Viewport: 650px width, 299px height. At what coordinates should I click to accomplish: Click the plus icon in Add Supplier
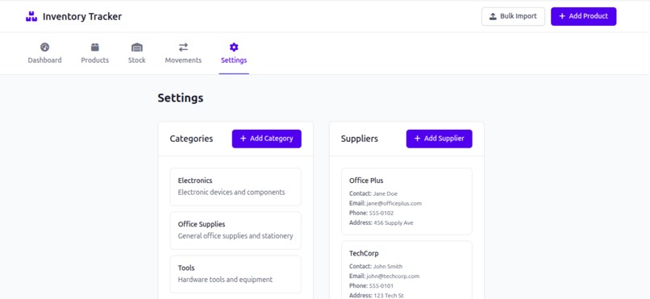418,139
